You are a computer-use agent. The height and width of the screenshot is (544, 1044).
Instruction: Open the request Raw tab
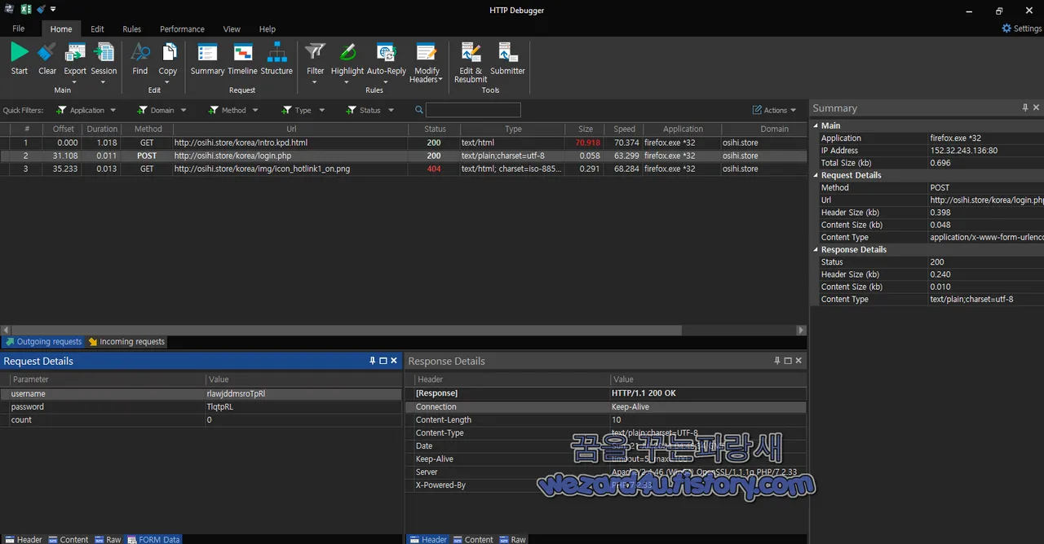point(108,539)
